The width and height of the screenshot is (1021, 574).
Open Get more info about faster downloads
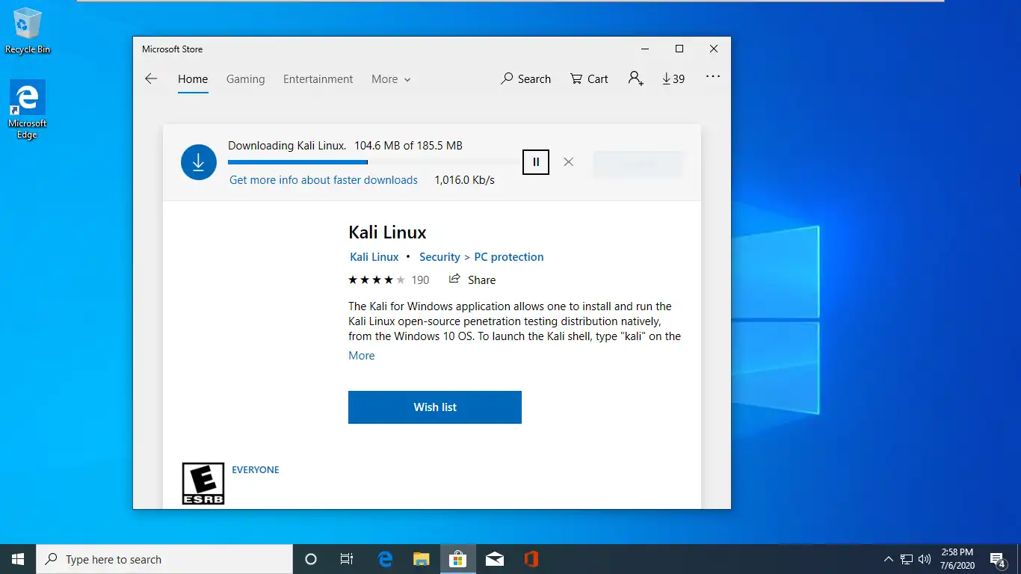click(324, 180)
